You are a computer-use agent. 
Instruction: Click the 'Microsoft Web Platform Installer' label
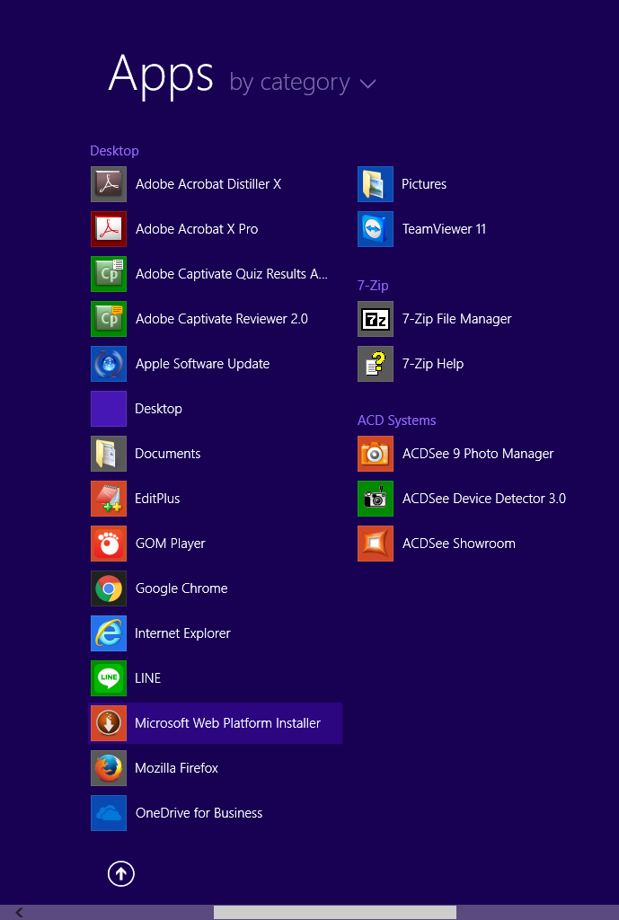pyautogui.click(x=227, y=723)
